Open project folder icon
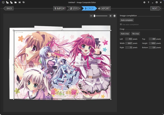This screenshot has height=115, width=164. tap(15, 2)
